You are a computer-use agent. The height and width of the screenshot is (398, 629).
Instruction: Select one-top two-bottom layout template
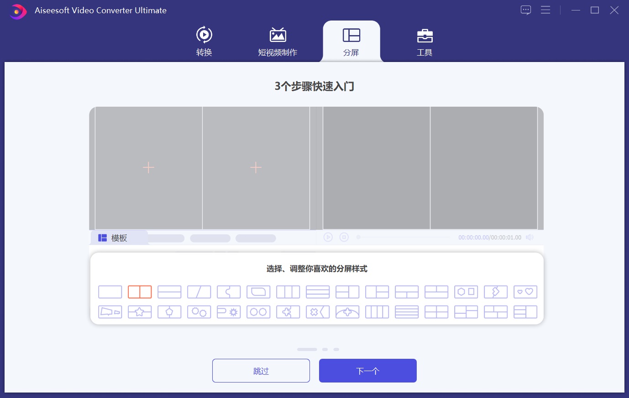tap(407, 292)
